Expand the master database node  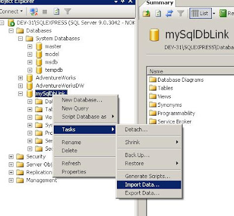click(30, 47)
